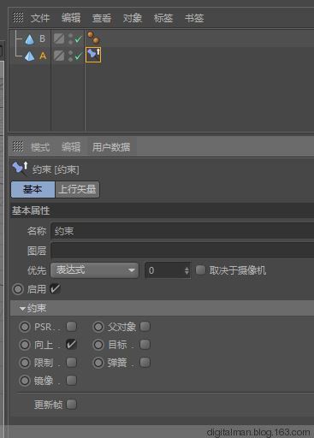Screen dimensions: 314x438
Task: Click the 弹簧 animation dot
Action: pos(98,363)
